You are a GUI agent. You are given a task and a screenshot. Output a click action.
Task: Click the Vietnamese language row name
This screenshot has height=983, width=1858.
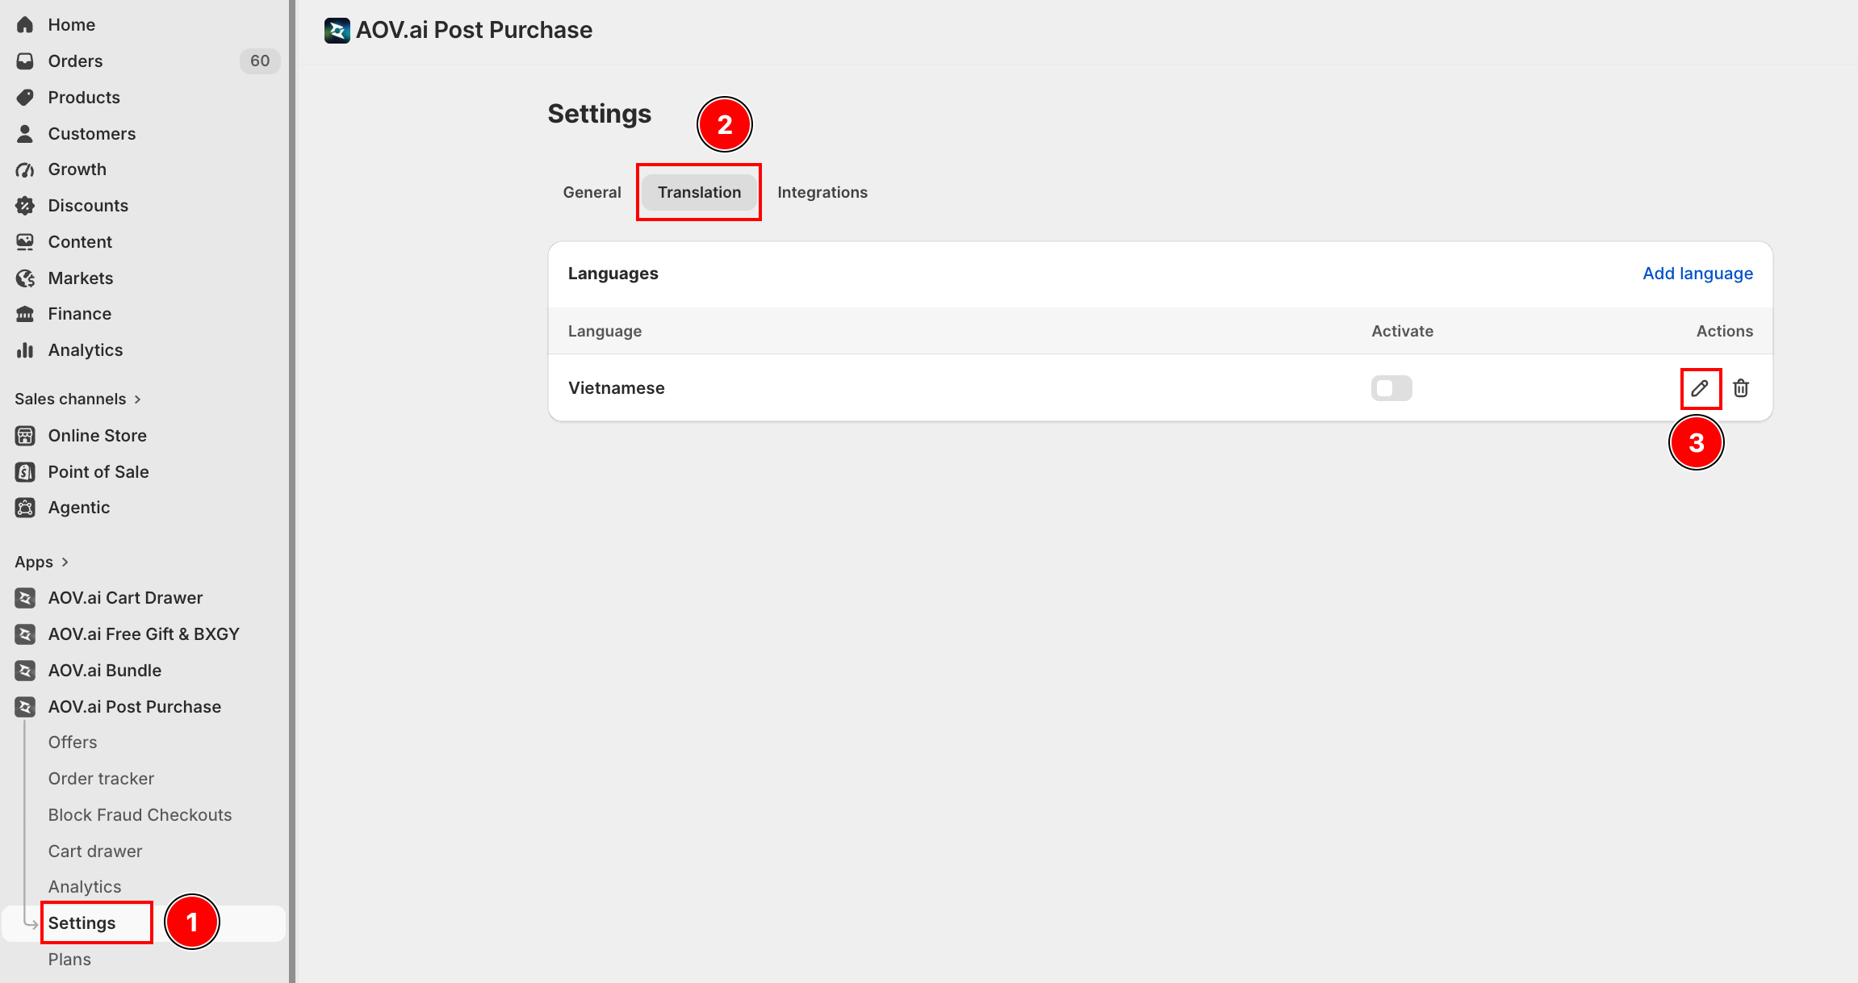pyautogui.click(x=617, y=388)
